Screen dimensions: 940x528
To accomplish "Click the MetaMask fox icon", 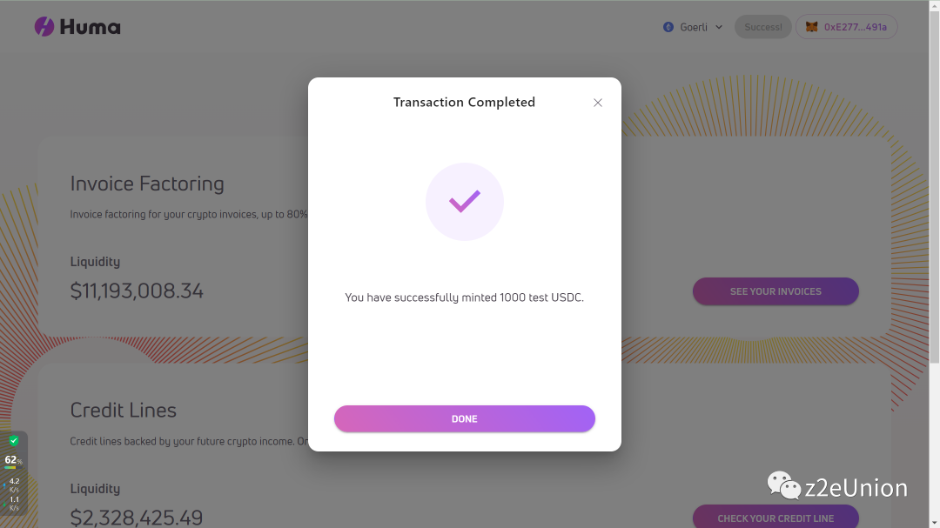I will (811, 27).
